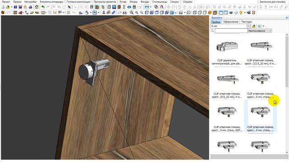
Task: Click the New project document icon
Action: (3, 7)
